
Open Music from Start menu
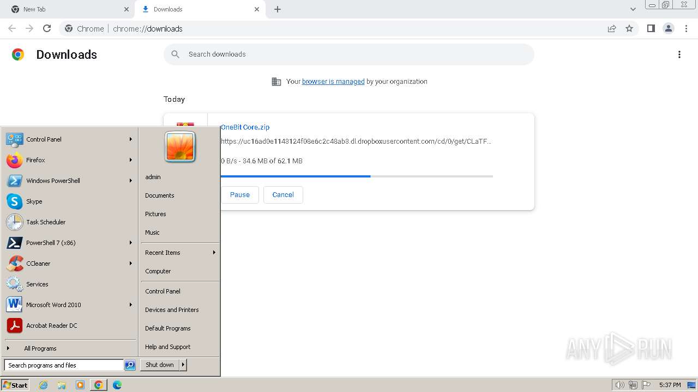[x=152, y=232]
